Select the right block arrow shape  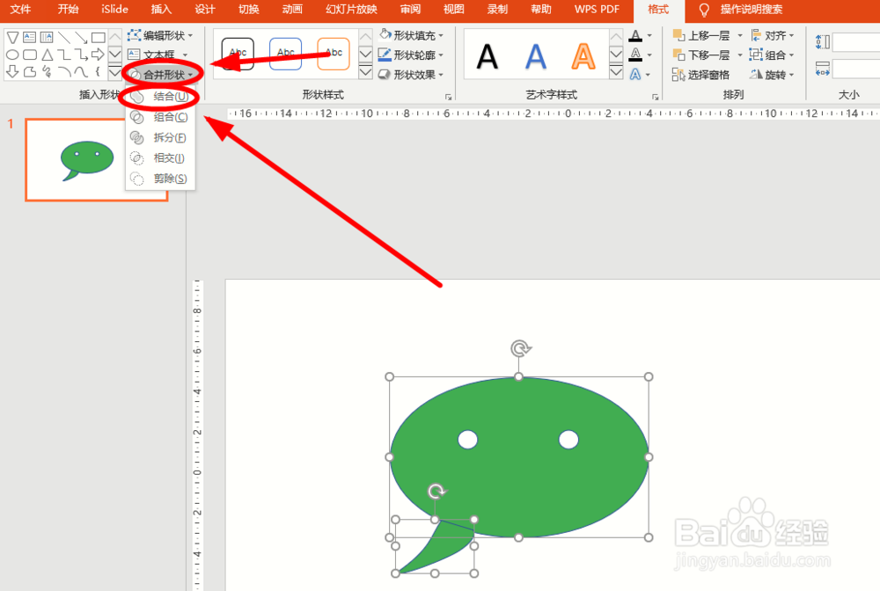click(99, 55)
